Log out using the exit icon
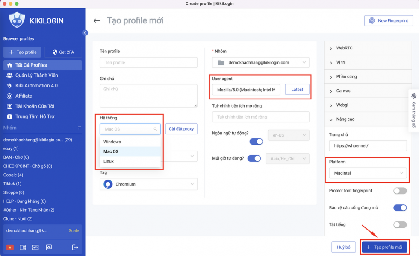 point(75,247)
